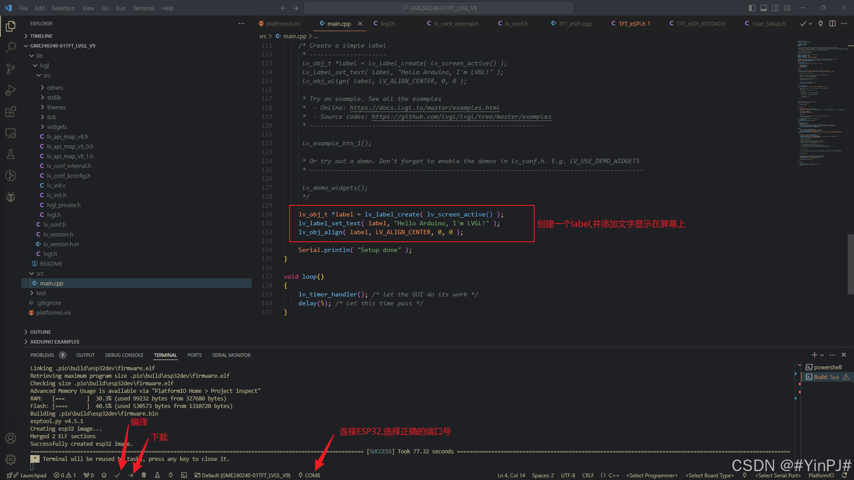Click PlatformIO Clean trash icon

point(144,475)
